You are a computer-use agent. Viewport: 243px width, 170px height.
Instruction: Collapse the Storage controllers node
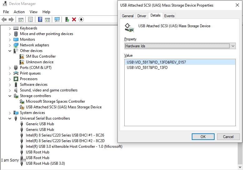click(x=10, y=96)
